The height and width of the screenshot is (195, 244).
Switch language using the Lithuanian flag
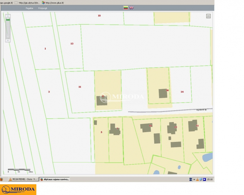tap(126, 7)
